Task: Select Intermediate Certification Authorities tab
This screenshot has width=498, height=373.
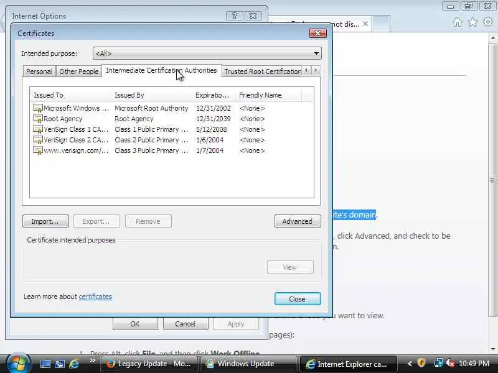Action: [161, 70]
